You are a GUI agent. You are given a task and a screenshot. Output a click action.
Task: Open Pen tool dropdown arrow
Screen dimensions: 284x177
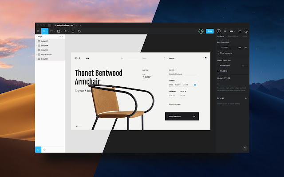[x=68, y=31]
